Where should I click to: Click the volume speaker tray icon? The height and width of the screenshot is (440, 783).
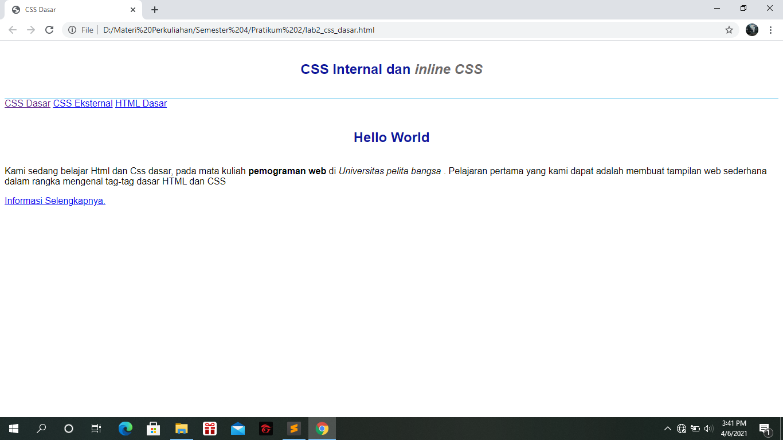709,429
